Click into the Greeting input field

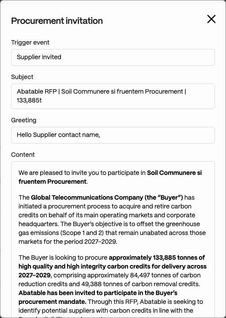point(113,135)
